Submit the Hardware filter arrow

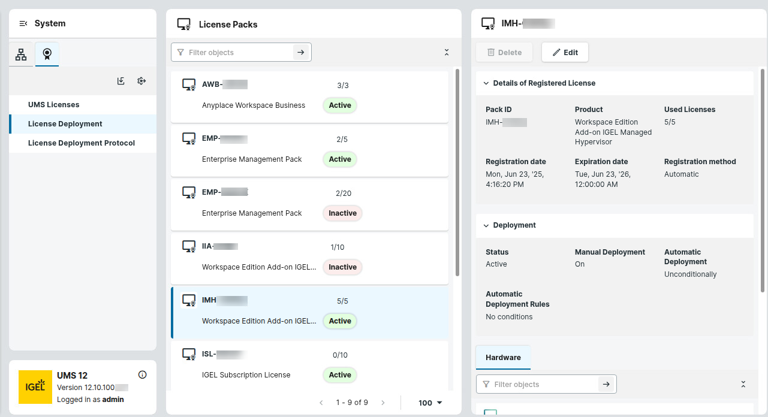coord(606,385)
